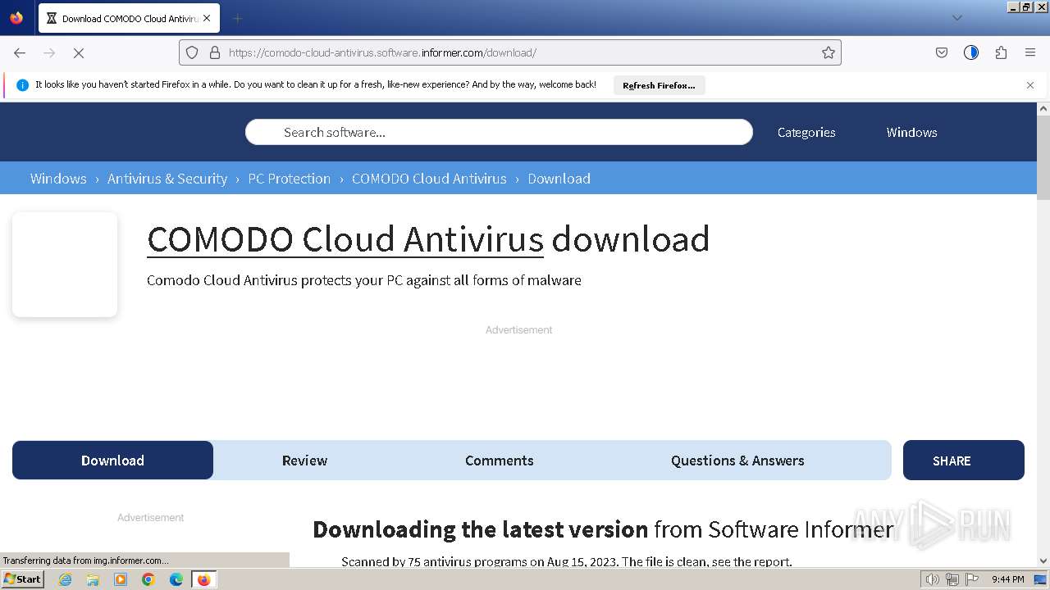Open the Firefox hamburger application menu
The image size is (1050, 590).
point(1030,52)
